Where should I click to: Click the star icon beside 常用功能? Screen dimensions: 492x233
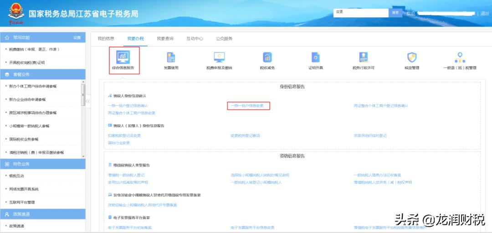pyautogui.click(x=7, y=37)
